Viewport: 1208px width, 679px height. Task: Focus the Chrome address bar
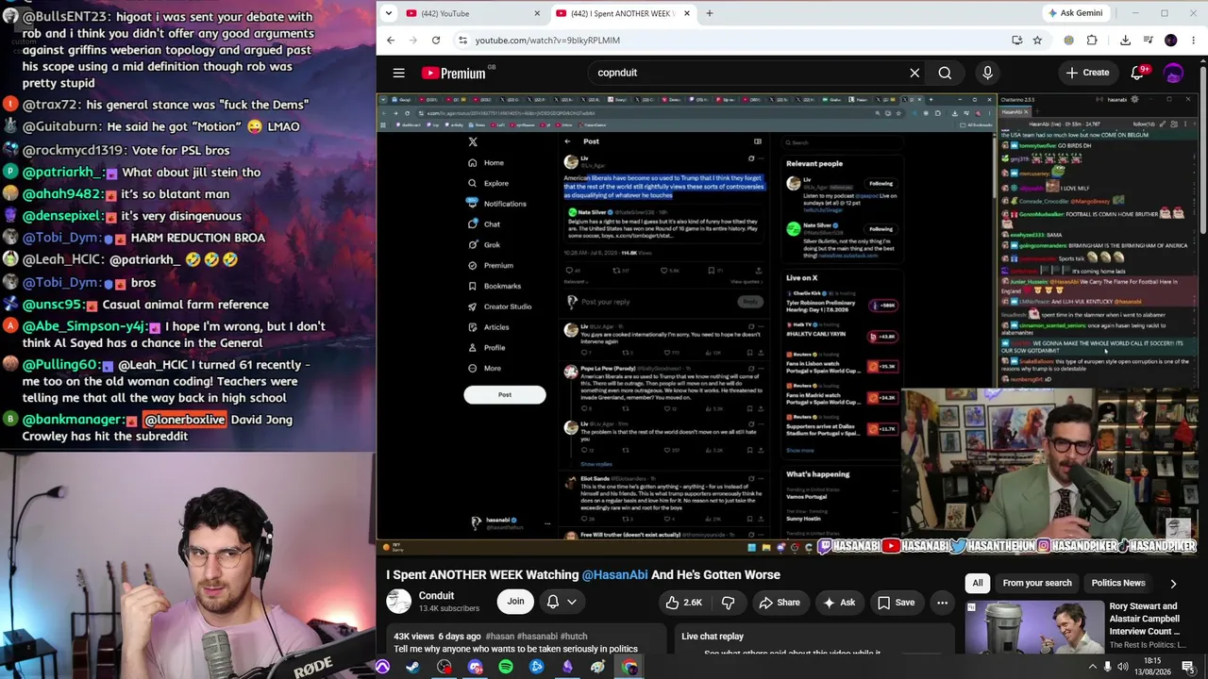(x=736, y=41)
